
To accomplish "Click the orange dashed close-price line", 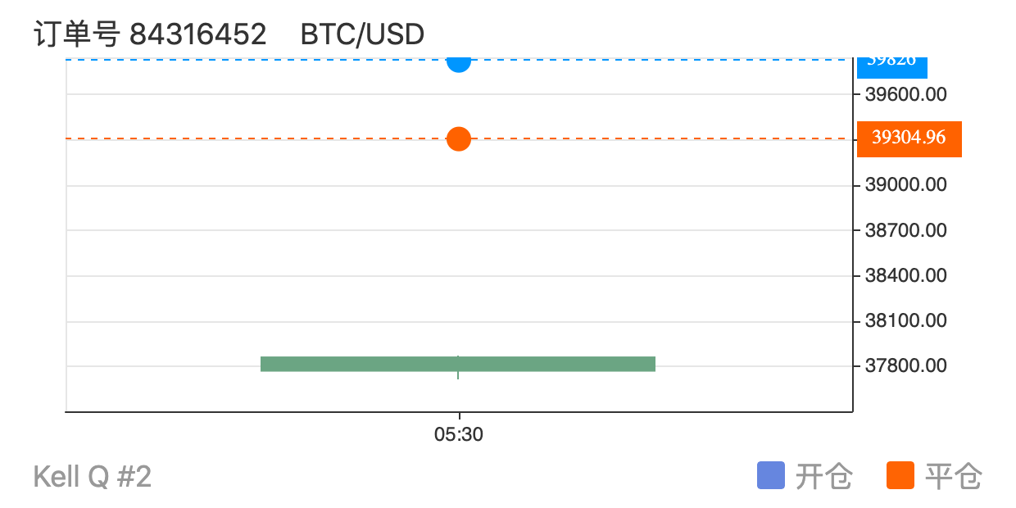I will (246, 139).
